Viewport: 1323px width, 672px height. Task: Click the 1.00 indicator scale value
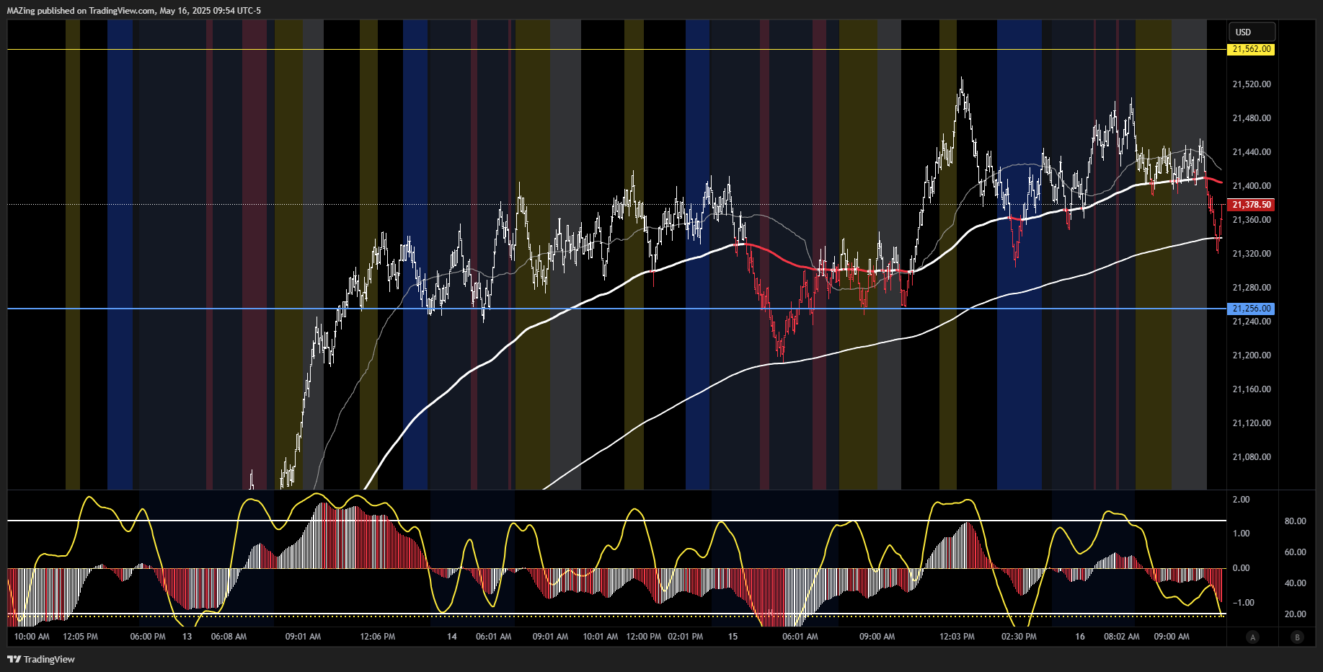click(1242, 534)
